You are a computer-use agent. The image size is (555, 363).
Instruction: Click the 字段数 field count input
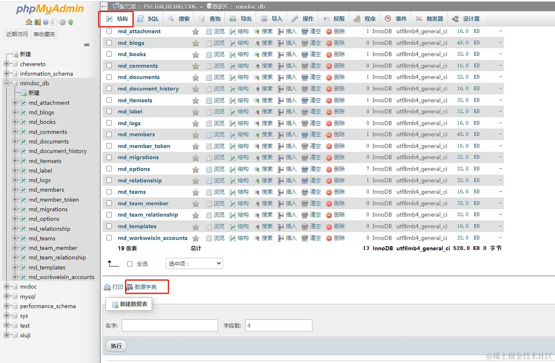[x=279, y=326]
